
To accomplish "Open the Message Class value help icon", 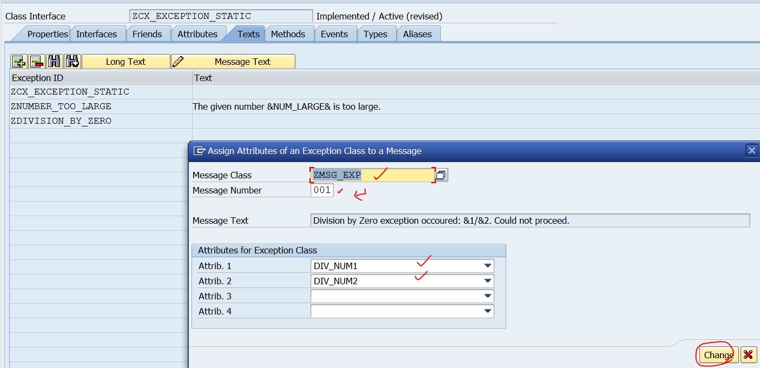I will (441, 175).
